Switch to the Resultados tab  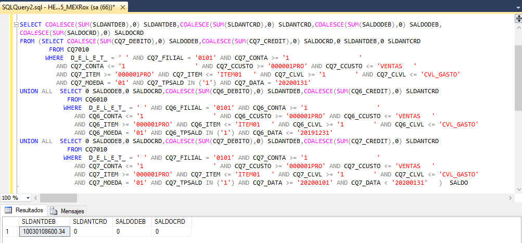click(24, 210)
